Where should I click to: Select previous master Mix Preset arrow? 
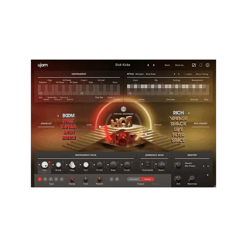click(x=203, y=166)
